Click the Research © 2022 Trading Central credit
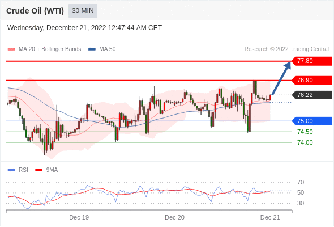This screenshot has width=334, height=227. tap(286, 49)
